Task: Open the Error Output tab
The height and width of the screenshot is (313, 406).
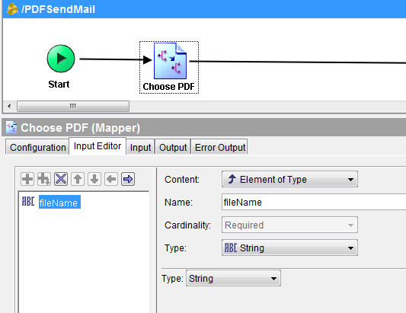Action: point(220,147)
